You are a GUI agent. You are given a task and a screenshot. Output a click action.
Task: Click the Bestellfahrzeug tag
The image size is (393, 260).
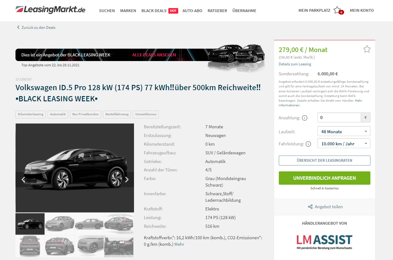pyautogui.click(x=117, y=114)
